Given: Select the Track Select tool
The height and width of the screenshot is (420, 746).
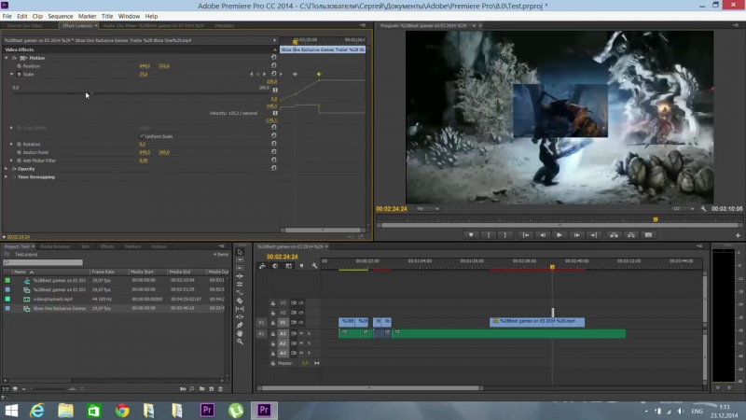Looking at the screenshot, I should click(x=240, y=260).
